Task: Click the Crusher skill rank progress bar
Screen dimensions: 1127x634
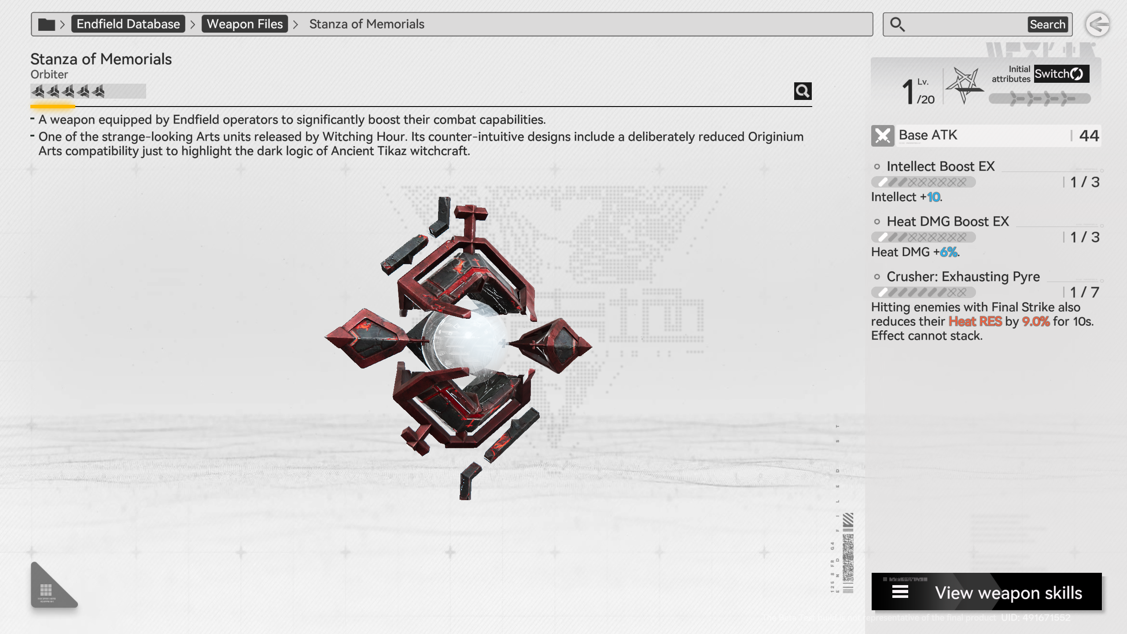Action: 923,292
